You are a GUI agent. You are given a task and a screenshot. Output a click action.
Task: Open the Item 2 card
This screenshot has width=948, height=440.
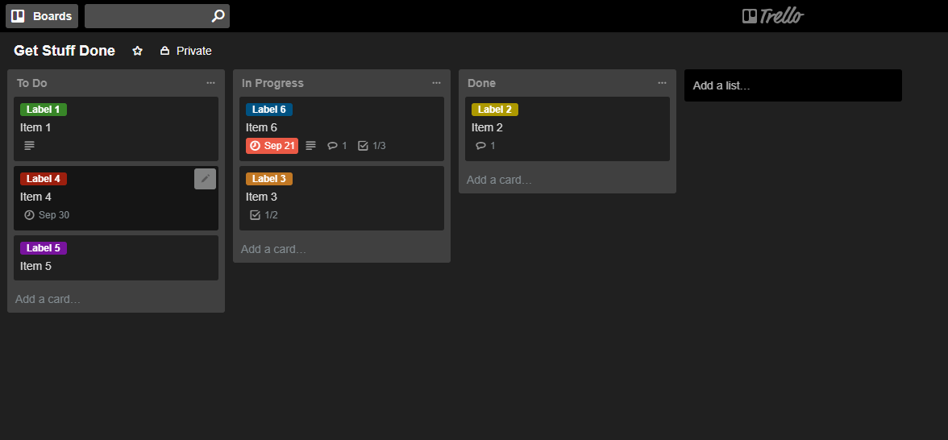[568, 129]
